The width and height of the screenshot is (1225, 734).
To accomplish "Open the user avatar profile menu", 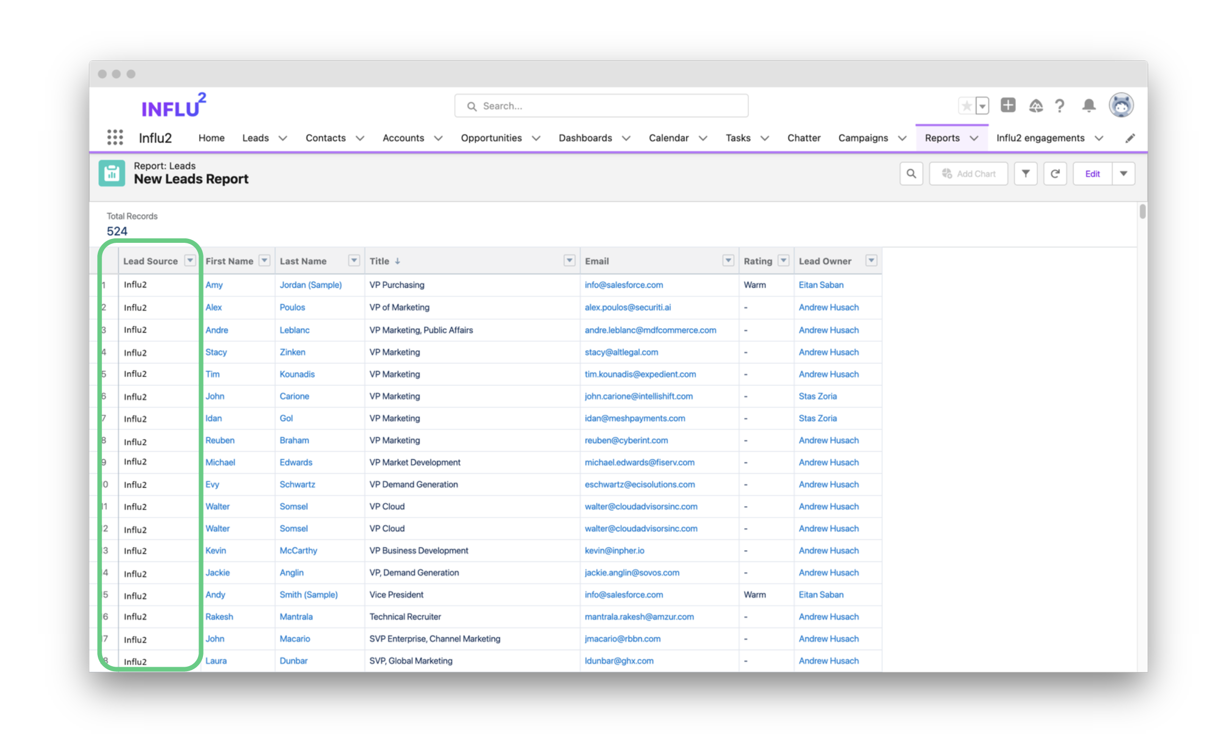I will [x=1121, y=105].
